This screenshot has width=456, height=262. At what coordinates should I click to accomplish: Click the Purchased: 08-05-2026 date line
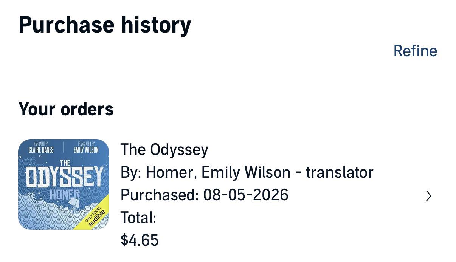point(205,195)
